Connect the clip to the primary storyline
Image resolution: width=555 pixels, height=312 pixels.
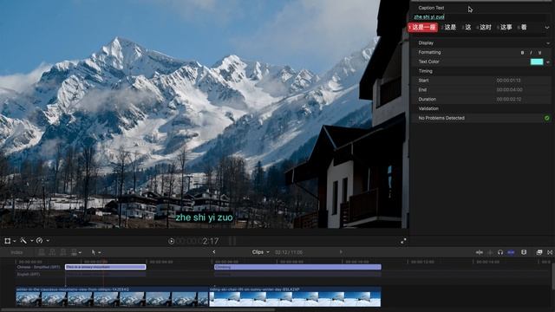coord(42,252)
